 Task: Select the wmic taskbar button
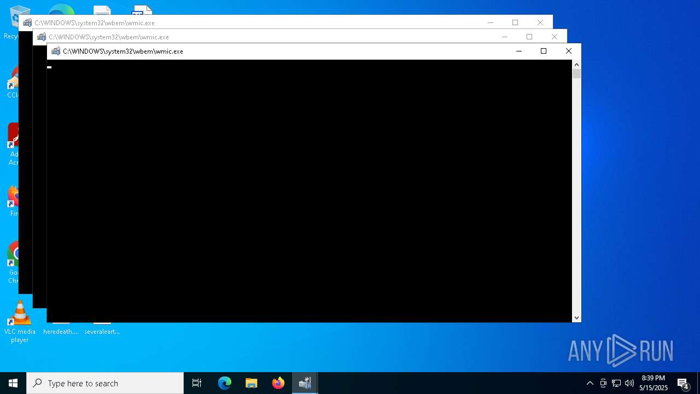click(x=305, y=383)
